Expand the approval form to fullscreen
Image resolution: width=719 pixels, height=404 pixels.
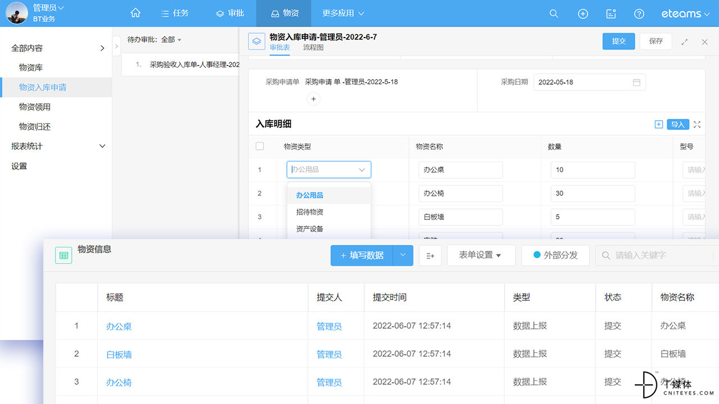tap(685, 42)
